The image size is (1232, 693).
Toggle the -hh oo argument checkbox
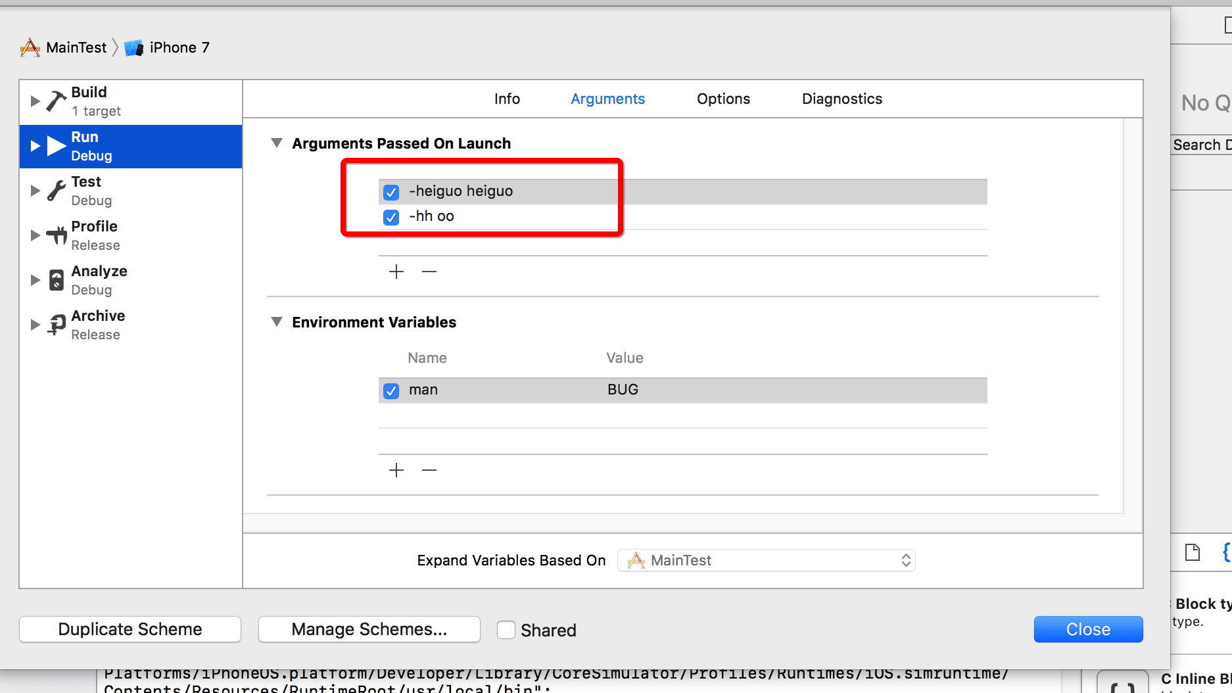tap(391, 217)
